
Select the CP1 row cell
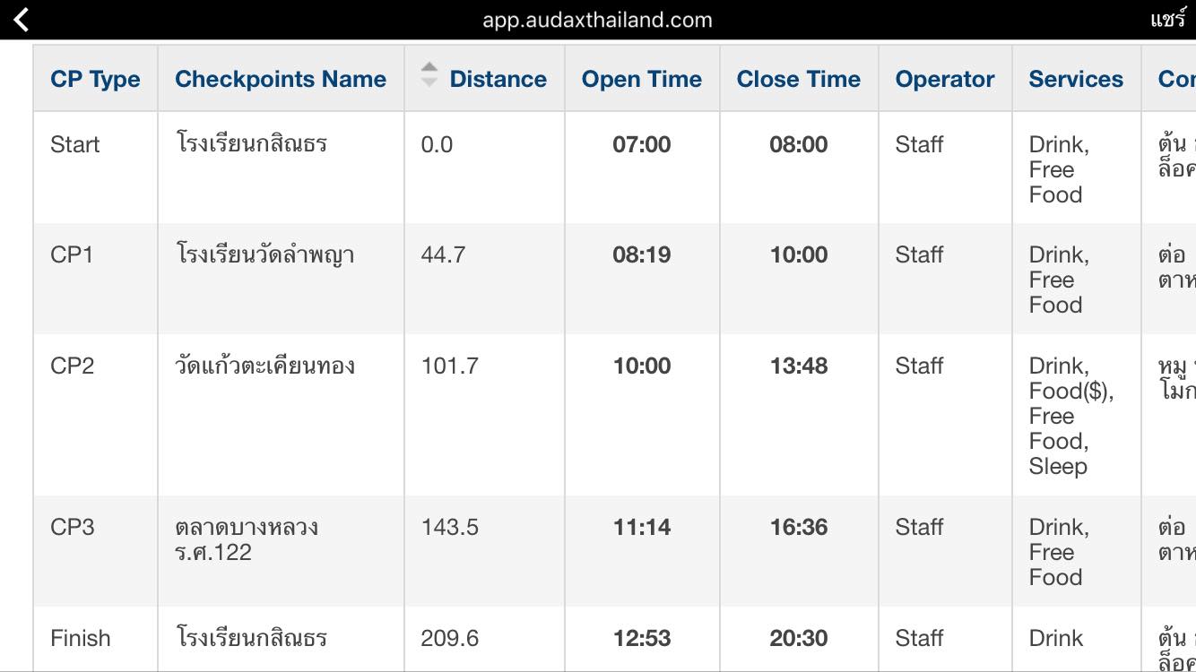click(72, 254)
